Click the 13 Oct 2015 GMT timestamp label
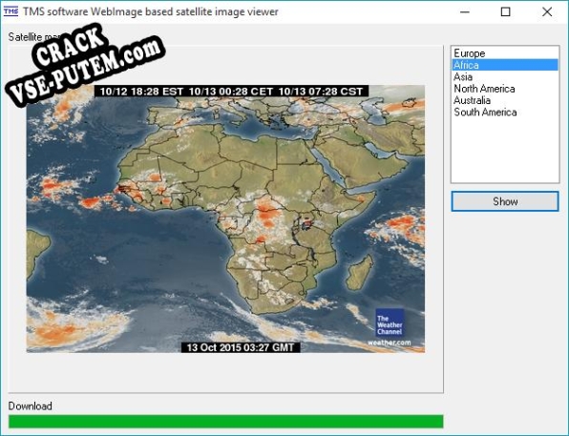 [x=241, y=347]
